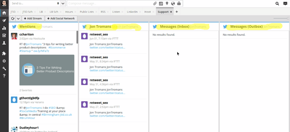The image size is (290, 132).
Task: Close the Support tab
Action: (x=171, y=12)
